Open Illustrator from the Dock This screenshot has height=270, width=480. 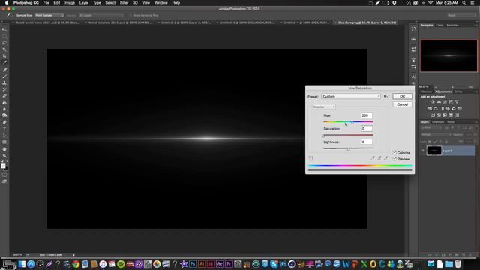(202, 264)
